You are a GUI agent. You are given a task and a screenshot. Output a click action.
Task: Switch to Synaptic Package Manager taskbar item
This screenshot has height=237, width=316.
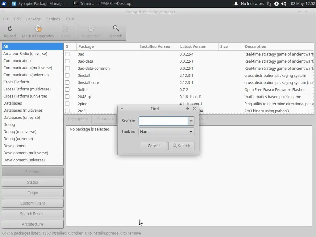39,4
